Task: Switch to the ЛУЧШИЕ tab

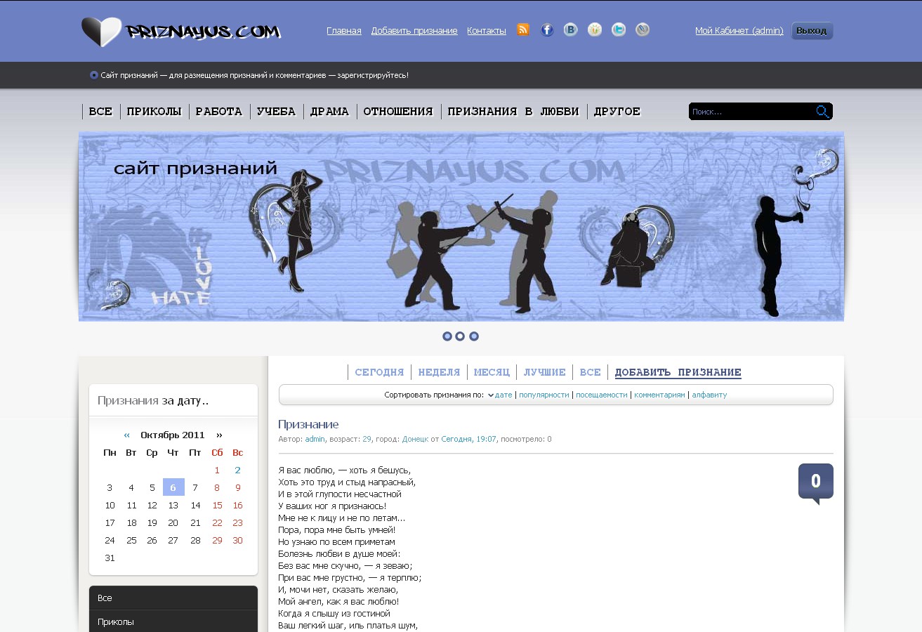Action: 544,372
